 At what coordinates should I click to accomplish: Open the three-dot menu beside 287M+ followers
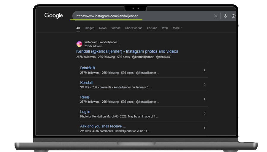(120, 46)
